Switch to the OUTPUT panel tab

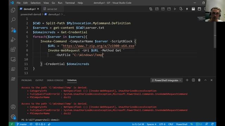(x=39, y=80)
